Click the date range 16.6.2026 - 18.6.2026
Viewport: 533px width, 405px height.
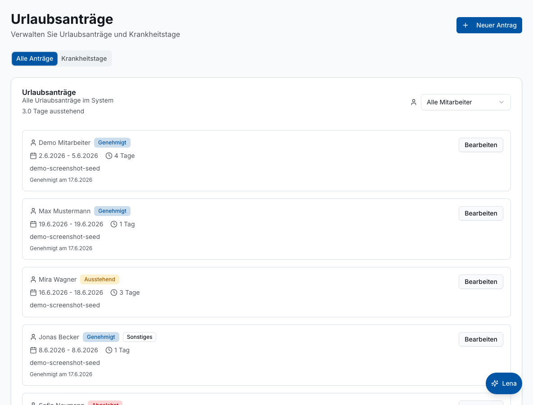pos(71,292)
